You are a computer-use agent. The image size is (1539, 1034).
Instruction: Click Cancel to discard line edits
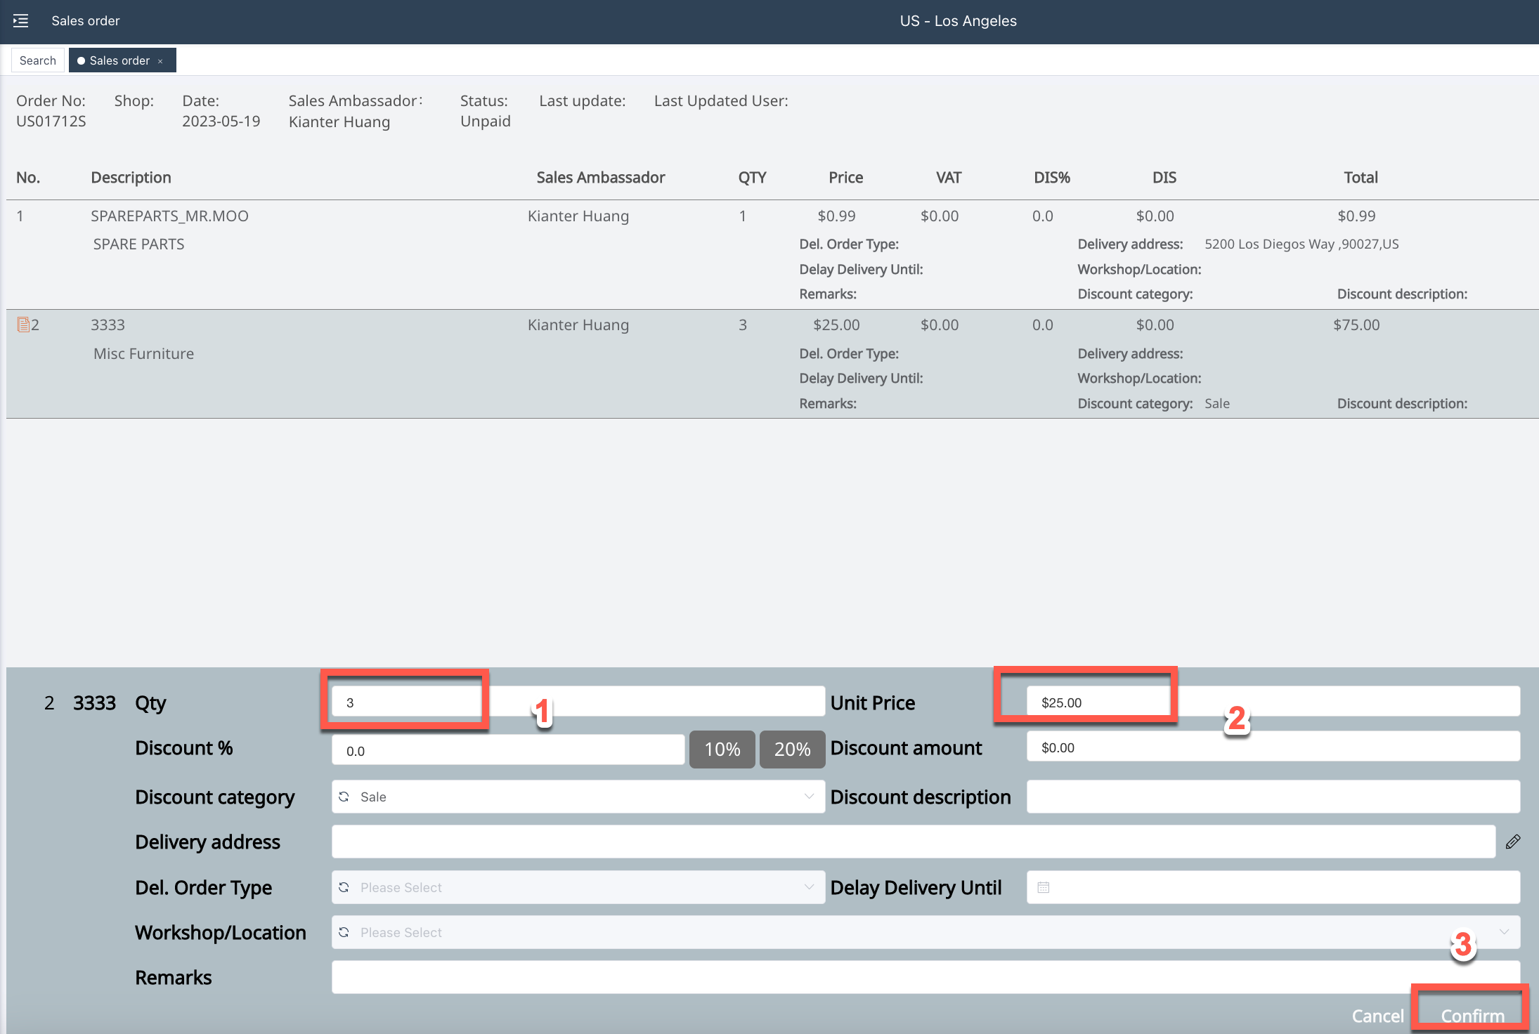tap(1377, 1016)
